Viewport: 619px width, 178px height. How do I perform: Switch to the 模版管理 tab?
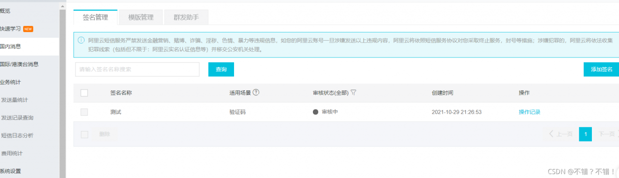[x=141, y=17]
